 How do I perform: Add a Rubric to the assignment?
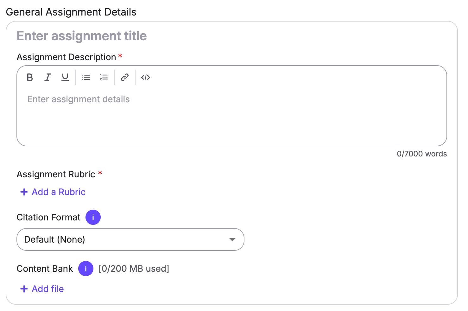click(x=53, y=192)
